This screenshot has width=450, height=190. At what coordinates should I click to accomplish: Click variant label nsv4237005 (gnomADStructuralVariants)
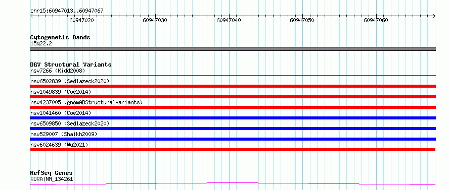(x=86, y=102)
